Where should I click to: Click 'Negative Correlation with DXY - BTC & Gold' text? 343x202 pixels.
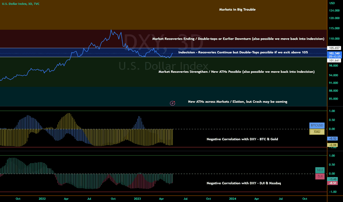click(x=242, y=139)
